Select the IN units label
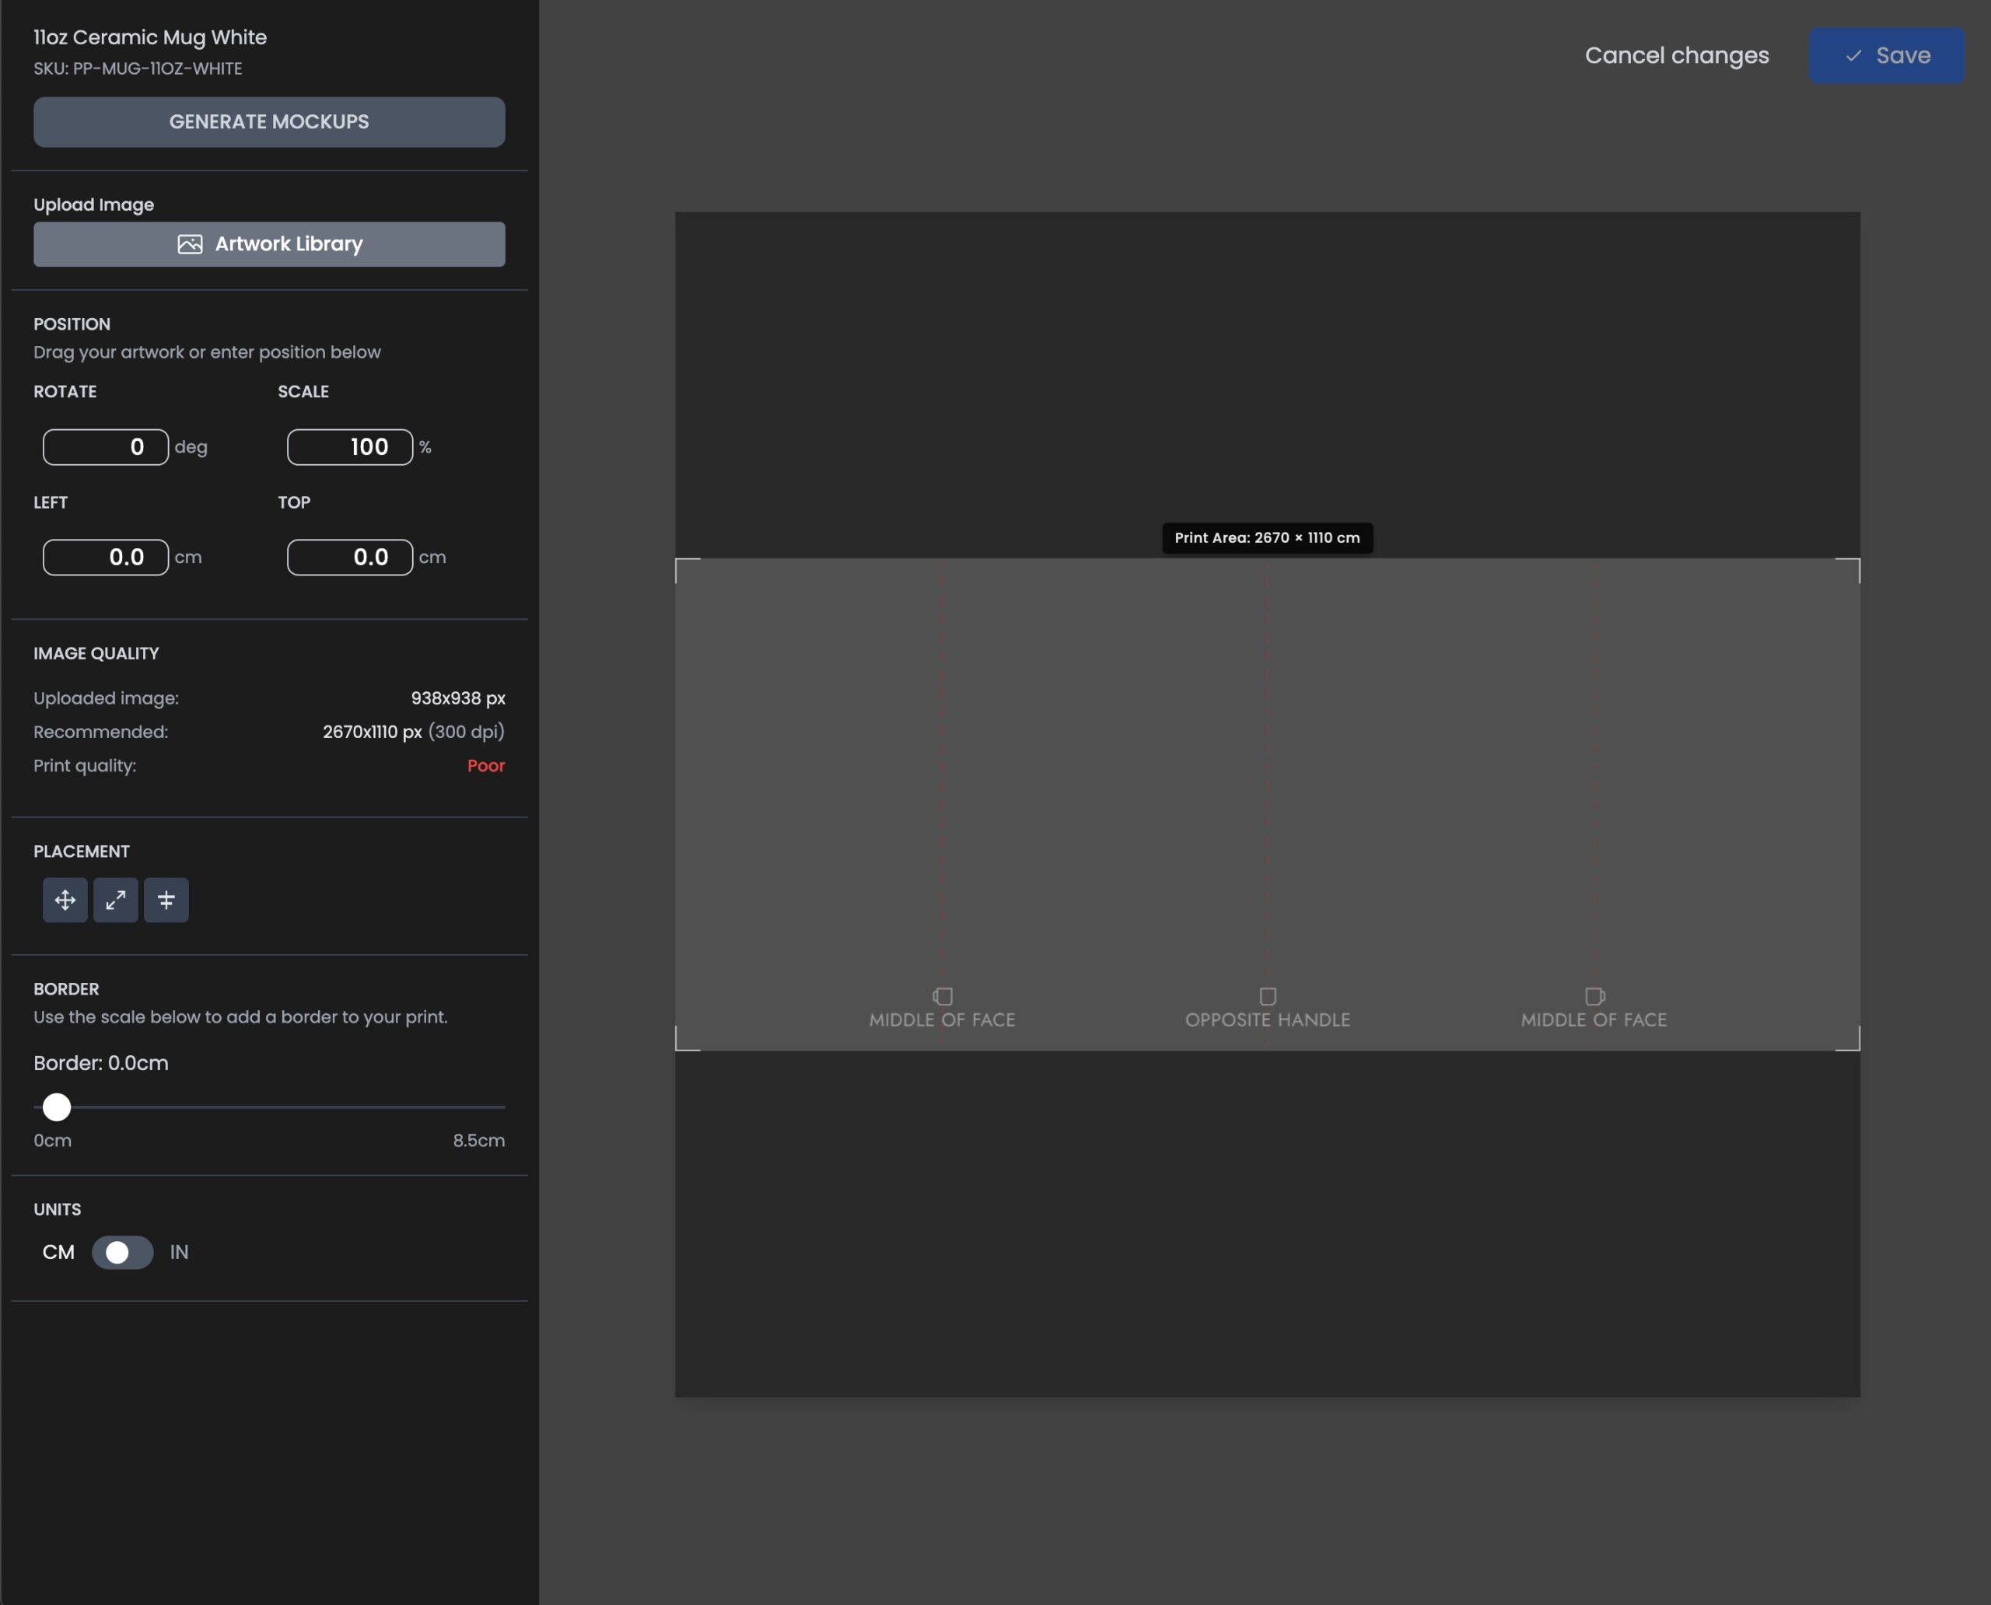 pos(180,1252)
